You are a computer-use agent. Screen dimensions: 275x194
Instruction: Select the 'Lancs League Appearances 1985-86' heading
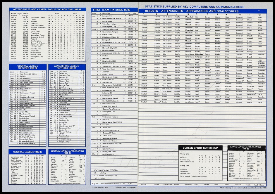coord(246,148)
